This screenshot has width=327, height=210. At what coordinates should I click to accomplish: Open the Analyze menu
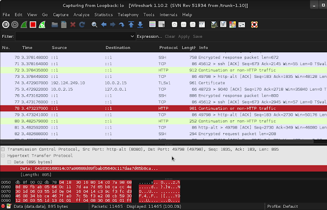point(81,15)
